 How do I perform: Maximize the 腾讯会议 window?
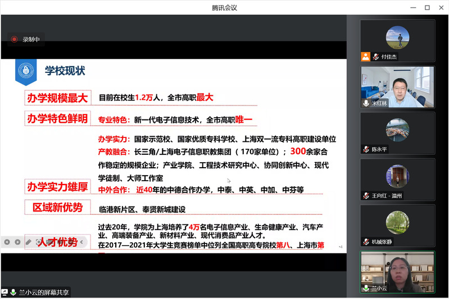(x=427, y=7)
